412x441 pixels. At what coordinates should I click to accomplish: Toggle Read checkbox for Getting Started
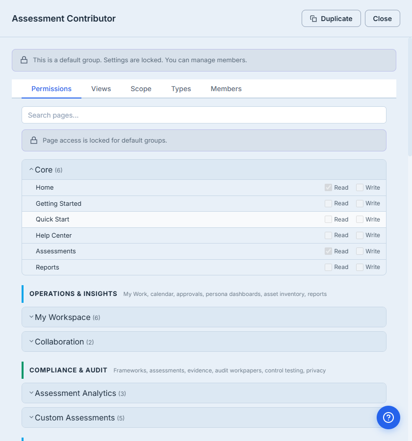328,203
